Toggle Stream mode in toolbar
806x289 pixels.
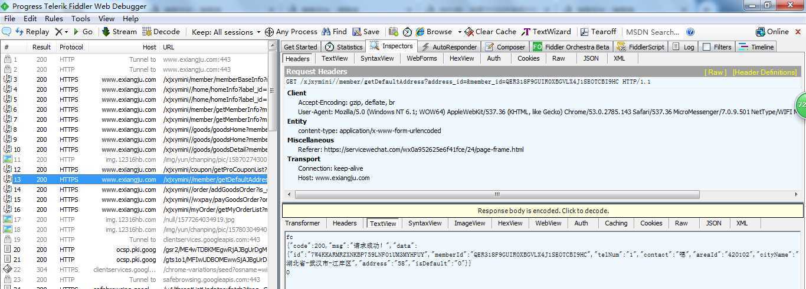click(119, 32)
